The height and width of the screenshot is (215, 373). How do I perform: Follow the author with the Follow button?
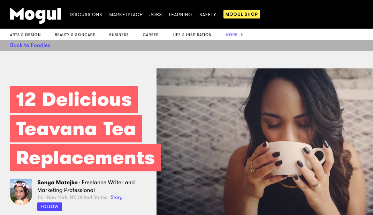[x=50, y=206]
